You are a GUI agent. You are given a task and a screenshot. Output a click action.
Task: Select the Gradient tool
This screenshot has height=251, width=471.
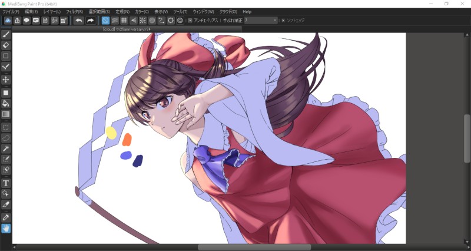[x=6, y=114]
